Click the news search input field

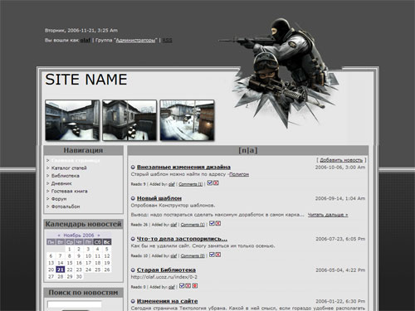click(x=75, y=304)
